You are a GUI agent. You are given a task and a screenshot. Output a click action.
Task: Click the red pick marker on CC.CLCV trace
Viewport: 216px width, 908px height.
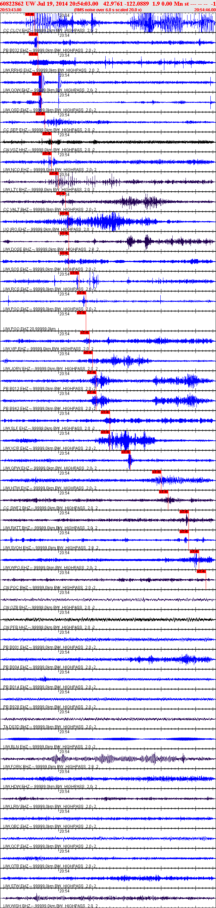[29, 14]
